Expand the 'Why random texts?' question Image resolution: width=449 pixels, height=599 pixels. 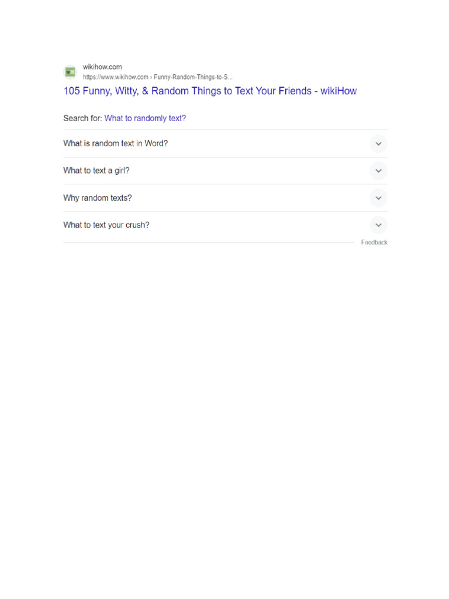(x=98, y=198)
